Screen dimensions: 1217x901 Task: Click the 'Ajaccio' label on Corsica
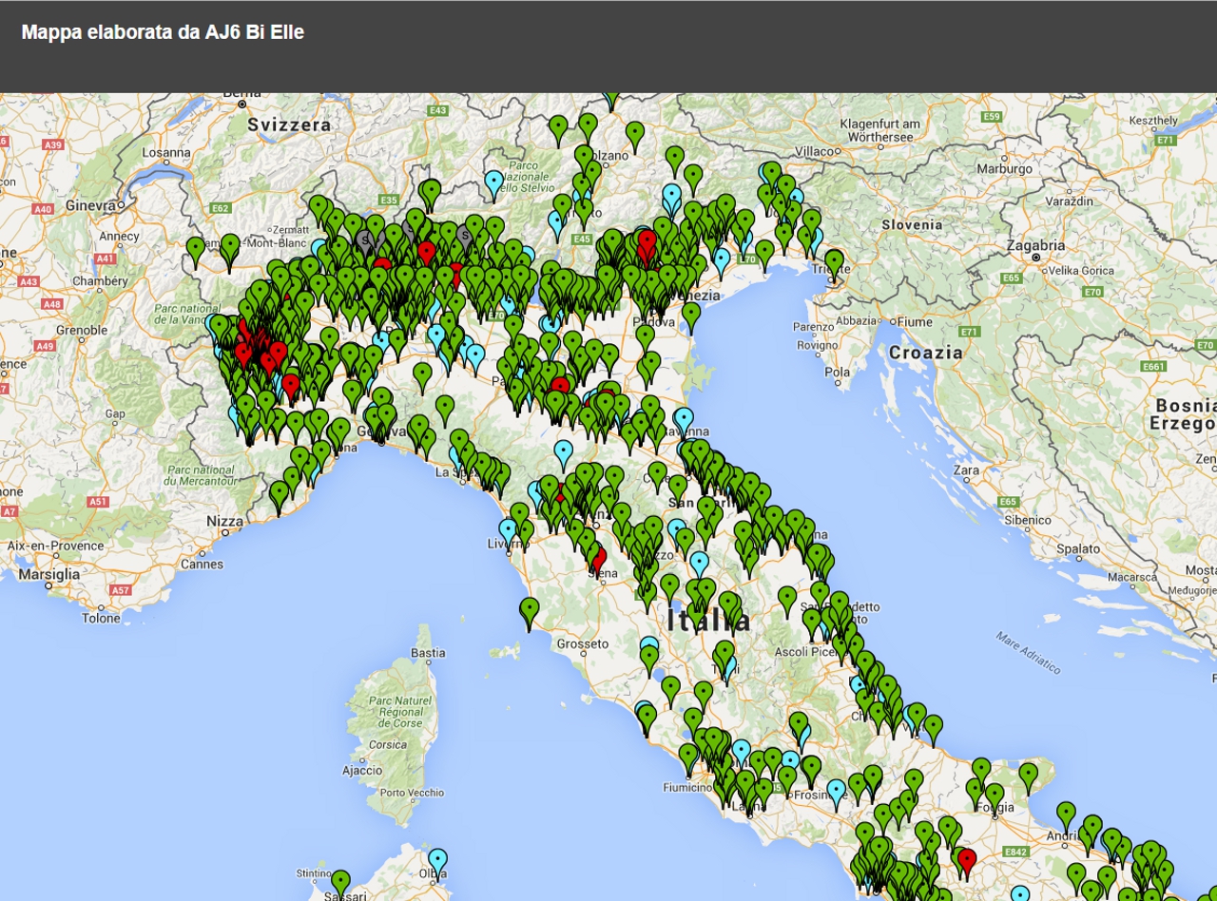click(362, 770)
